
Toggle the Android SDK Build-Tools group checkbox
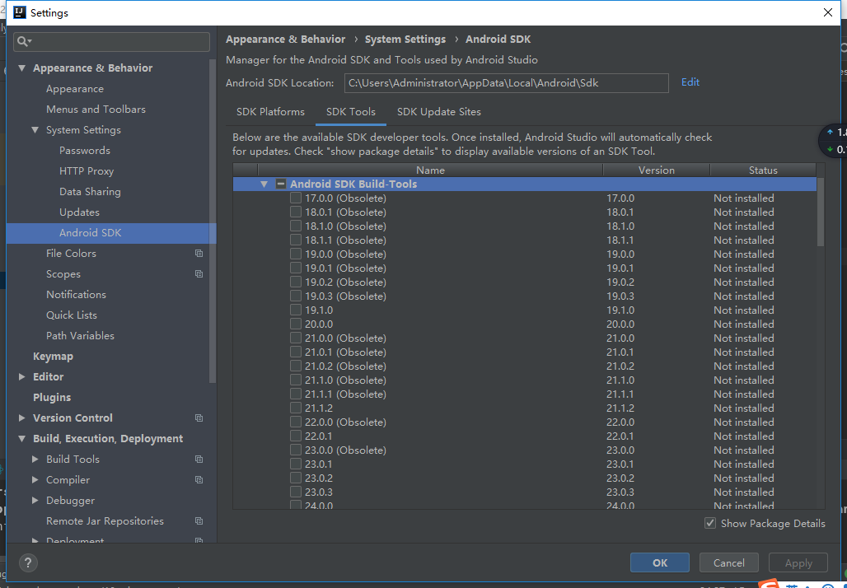pyautogui.click(x=281, y=184)
